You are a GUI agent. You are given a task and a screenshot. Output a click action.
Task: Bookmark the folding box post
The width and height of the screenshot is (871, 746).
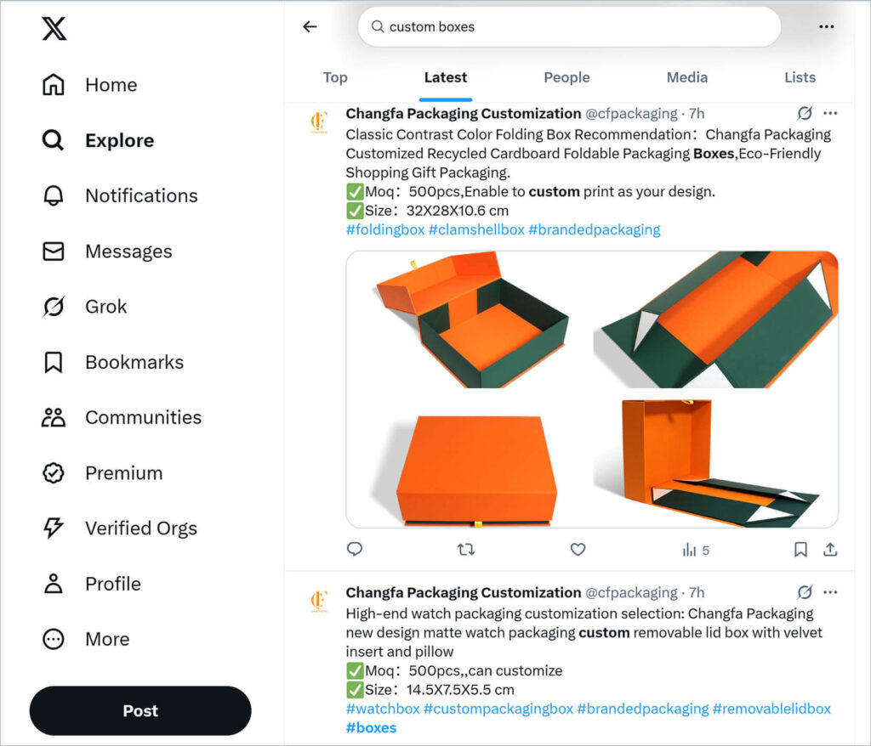click(x=800, y=550)
